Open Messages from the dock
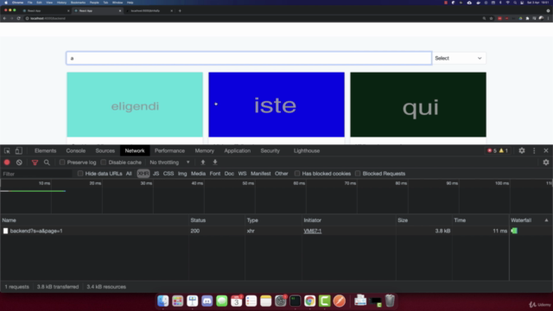This screenshot has height=311, width=553. point(222,301)
